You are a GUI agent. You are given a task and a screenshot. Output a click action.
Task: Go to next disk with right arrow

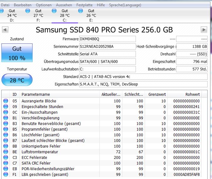click(204, 30)
